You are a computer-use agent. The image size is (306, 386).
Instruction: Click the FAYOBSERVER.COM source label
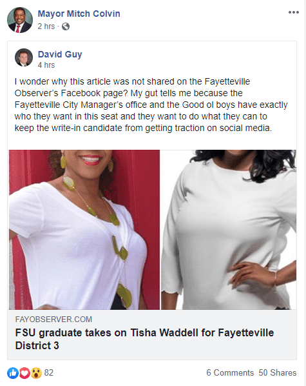tap(53, 320)
